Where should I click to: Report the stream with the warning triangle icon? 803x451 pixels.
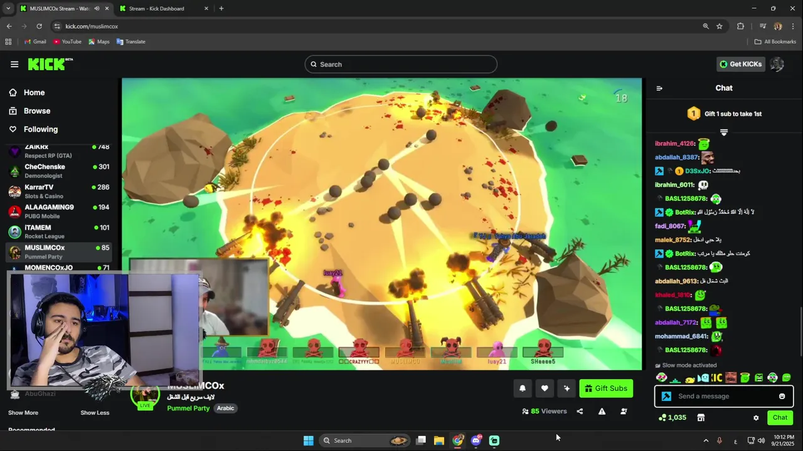pyautogui.click(x=602, y=412)
